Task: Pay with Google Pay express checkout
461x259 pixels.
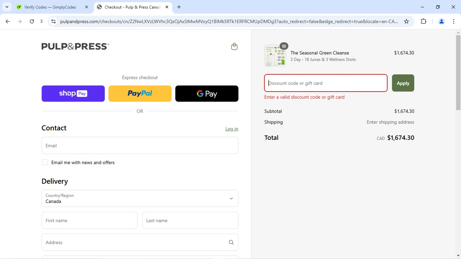Action: click(x=207, y=93)
